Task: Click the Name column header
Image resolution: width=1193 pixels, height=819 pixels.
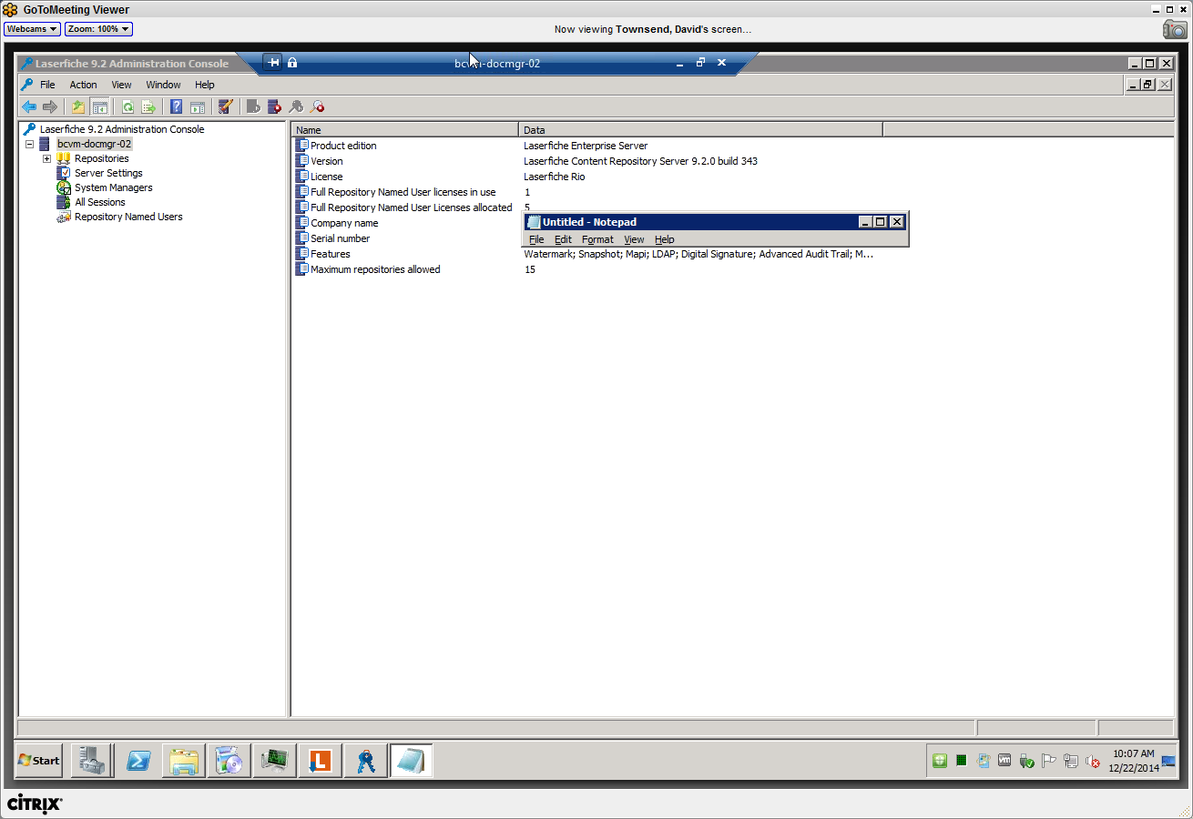Action: point(404,130)
